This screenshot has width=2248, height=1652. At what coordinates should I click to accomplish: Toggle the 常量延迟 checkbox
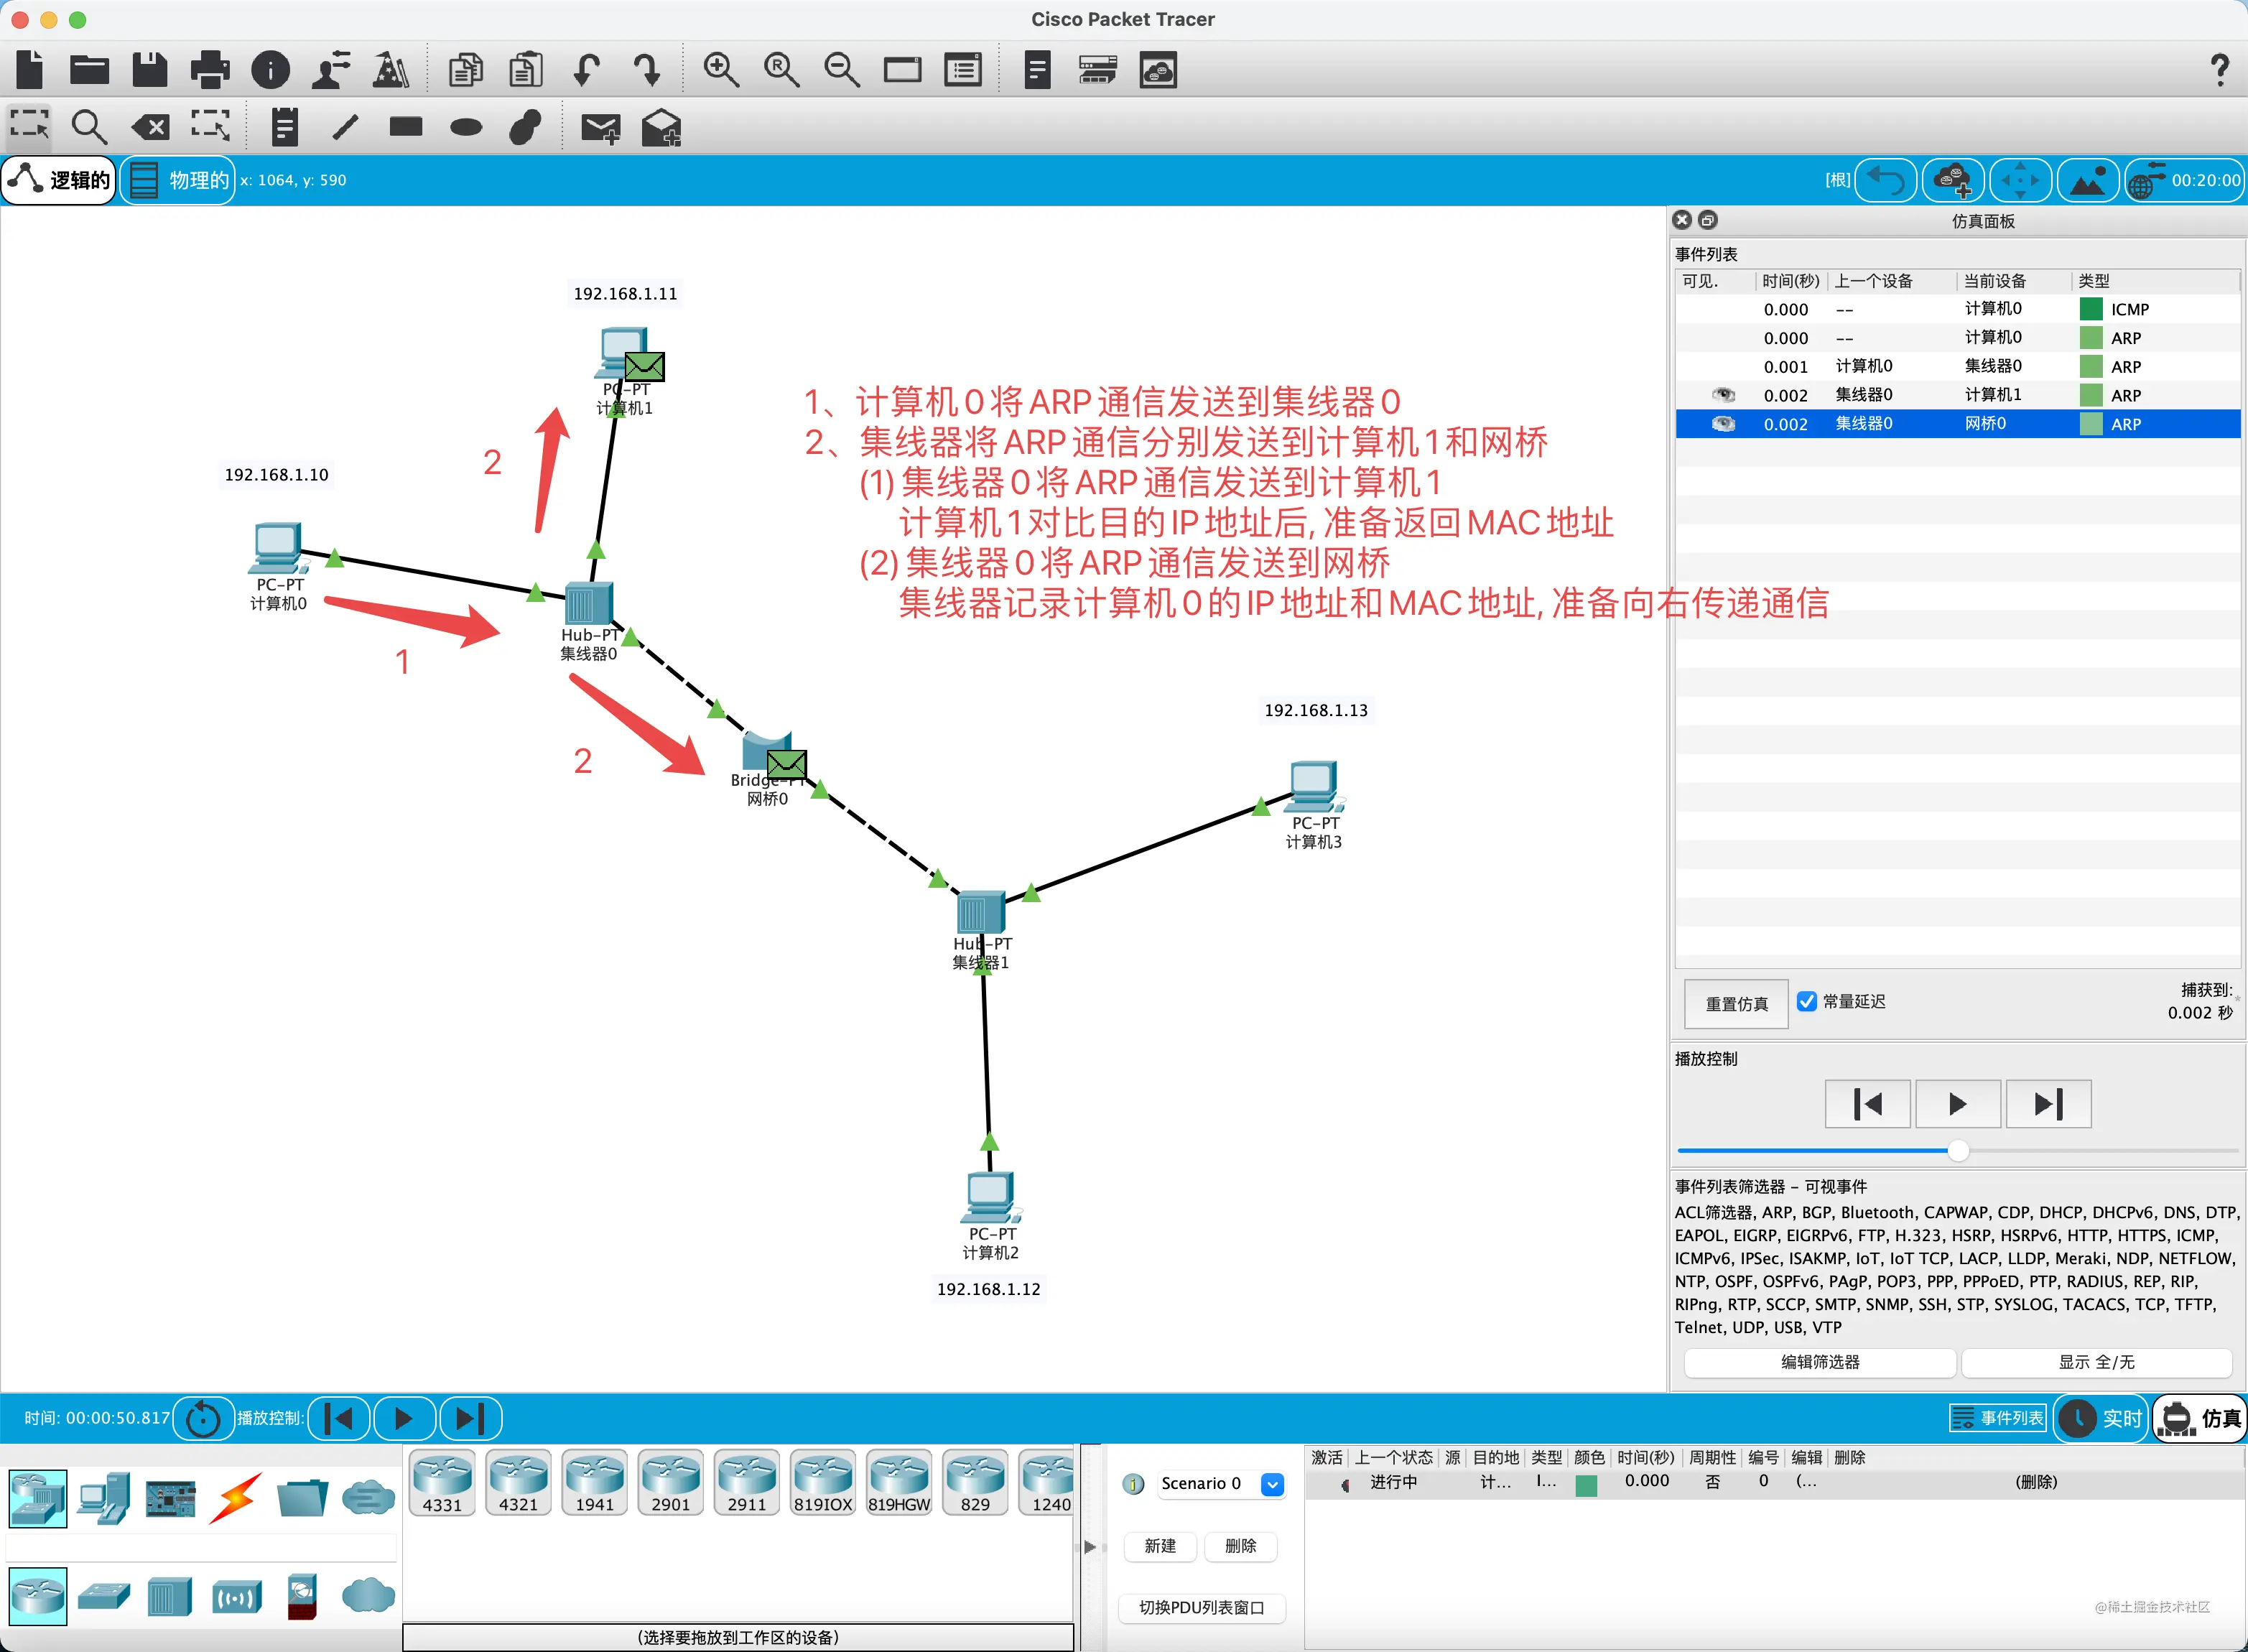tap(1806, 1002)
